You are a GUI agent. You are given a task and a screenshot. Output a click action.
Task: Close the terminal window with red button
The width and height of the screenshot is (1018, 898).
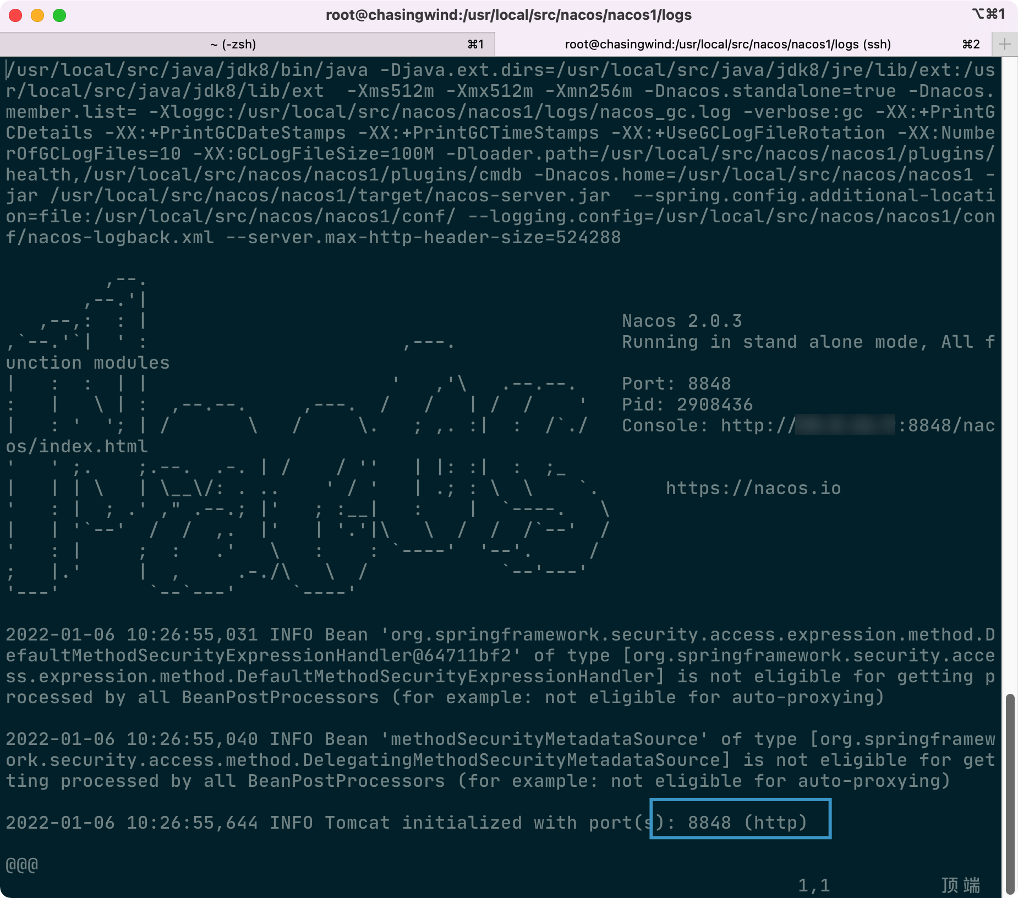(x=15, y=15)
